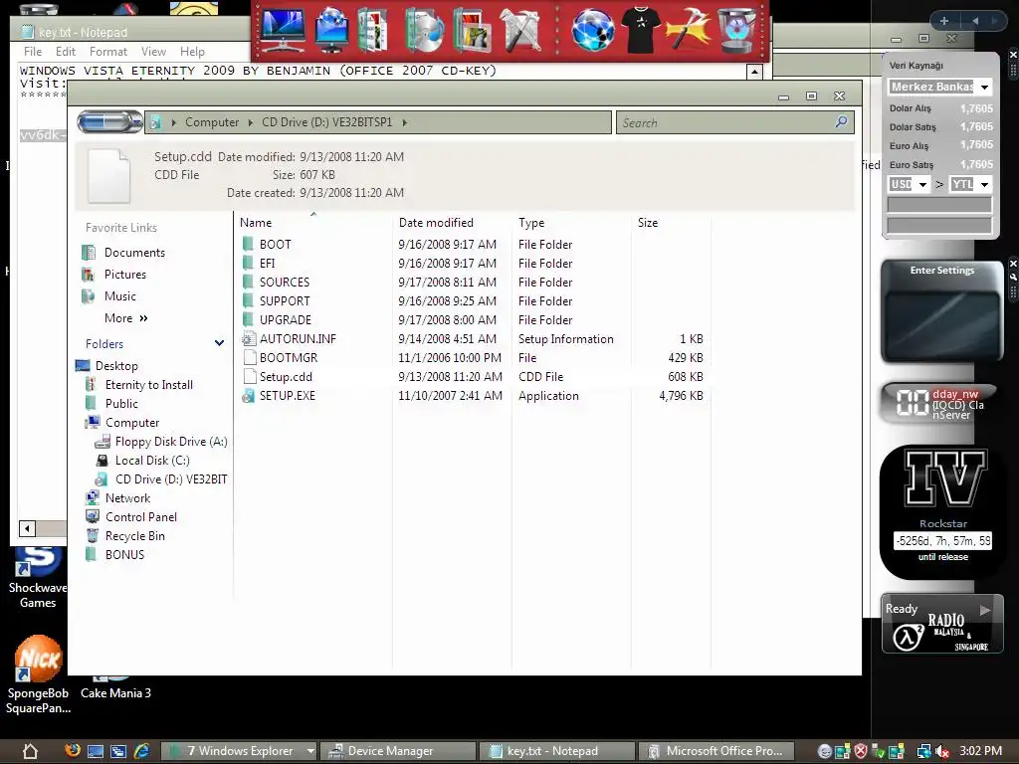Open the back/forward history dropdown arrow
Viewport: 1019px width, 764px height.
tap(137, 122)
